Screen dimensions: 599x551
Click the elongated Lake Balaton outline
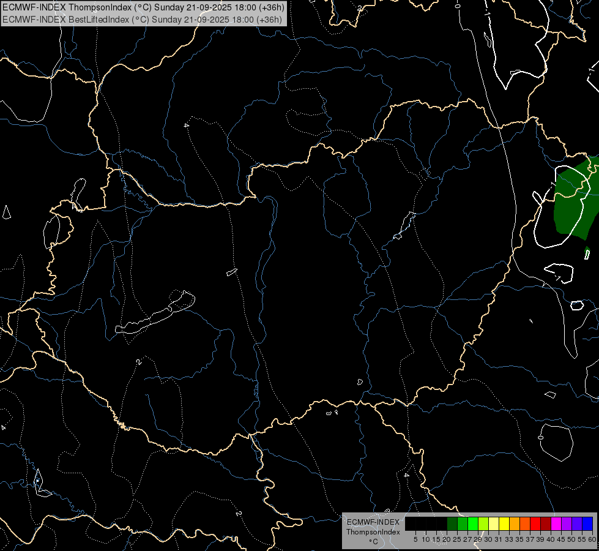pyautogui.click(x=155, y=313)
